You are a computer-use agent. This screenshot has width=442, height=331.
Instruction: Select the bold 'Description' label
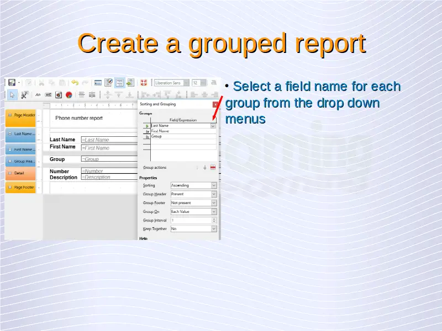click(64, 177)
